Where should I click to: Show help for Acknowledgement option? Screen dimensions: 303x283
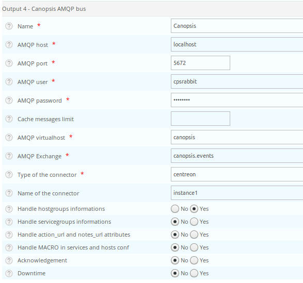point(9,260)
